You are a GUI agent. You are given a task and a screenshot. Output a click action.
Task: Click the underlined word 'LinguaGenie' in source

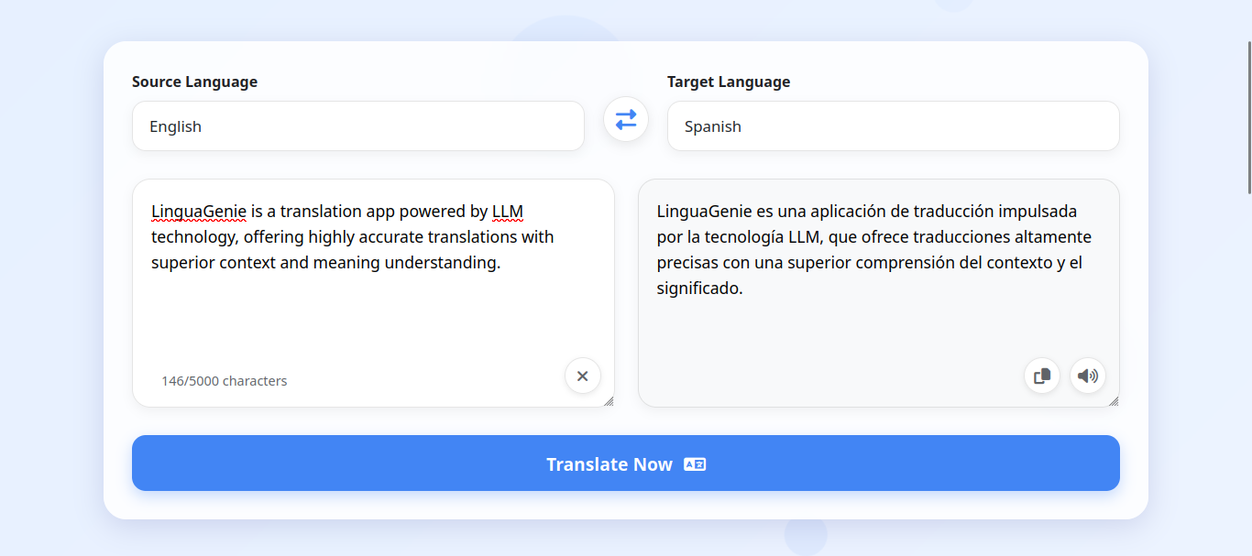199,212
